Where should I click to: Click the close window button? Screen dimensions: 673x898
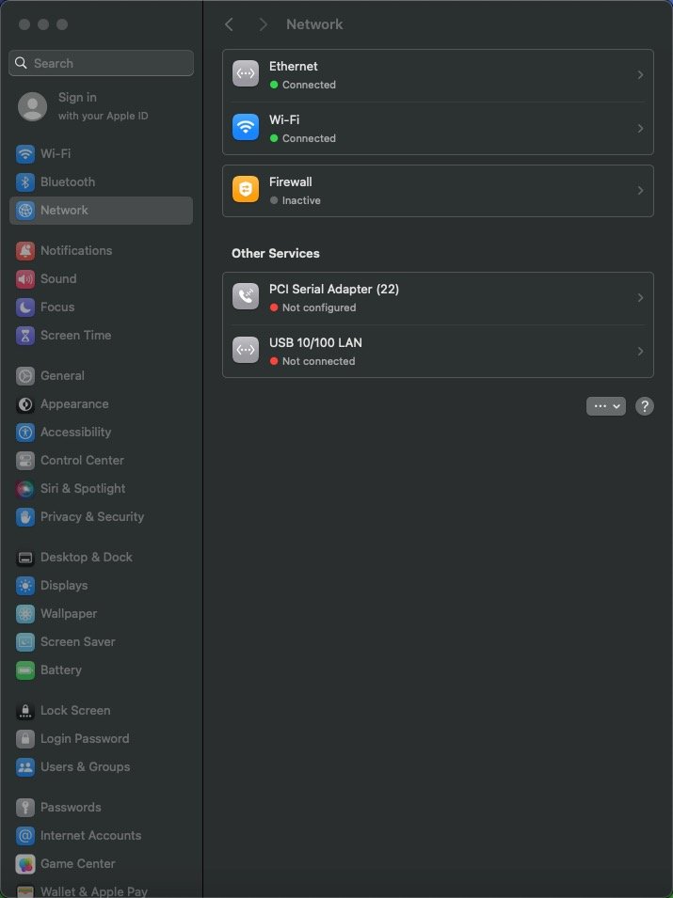24,24
